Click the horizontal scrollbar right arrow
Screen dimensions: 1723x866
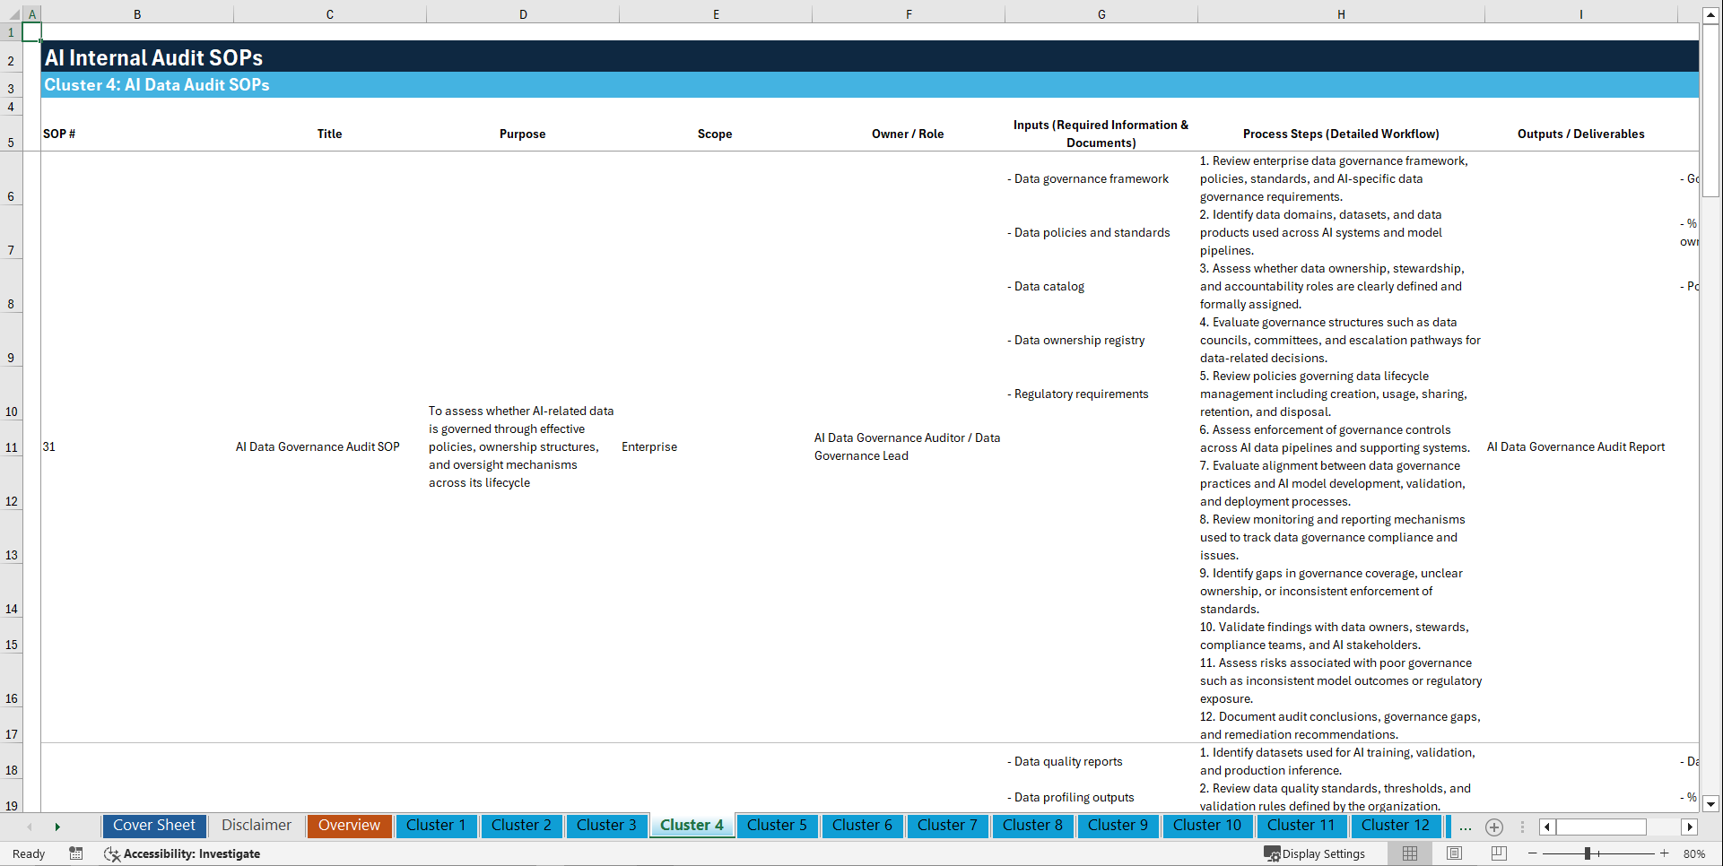1690,827
